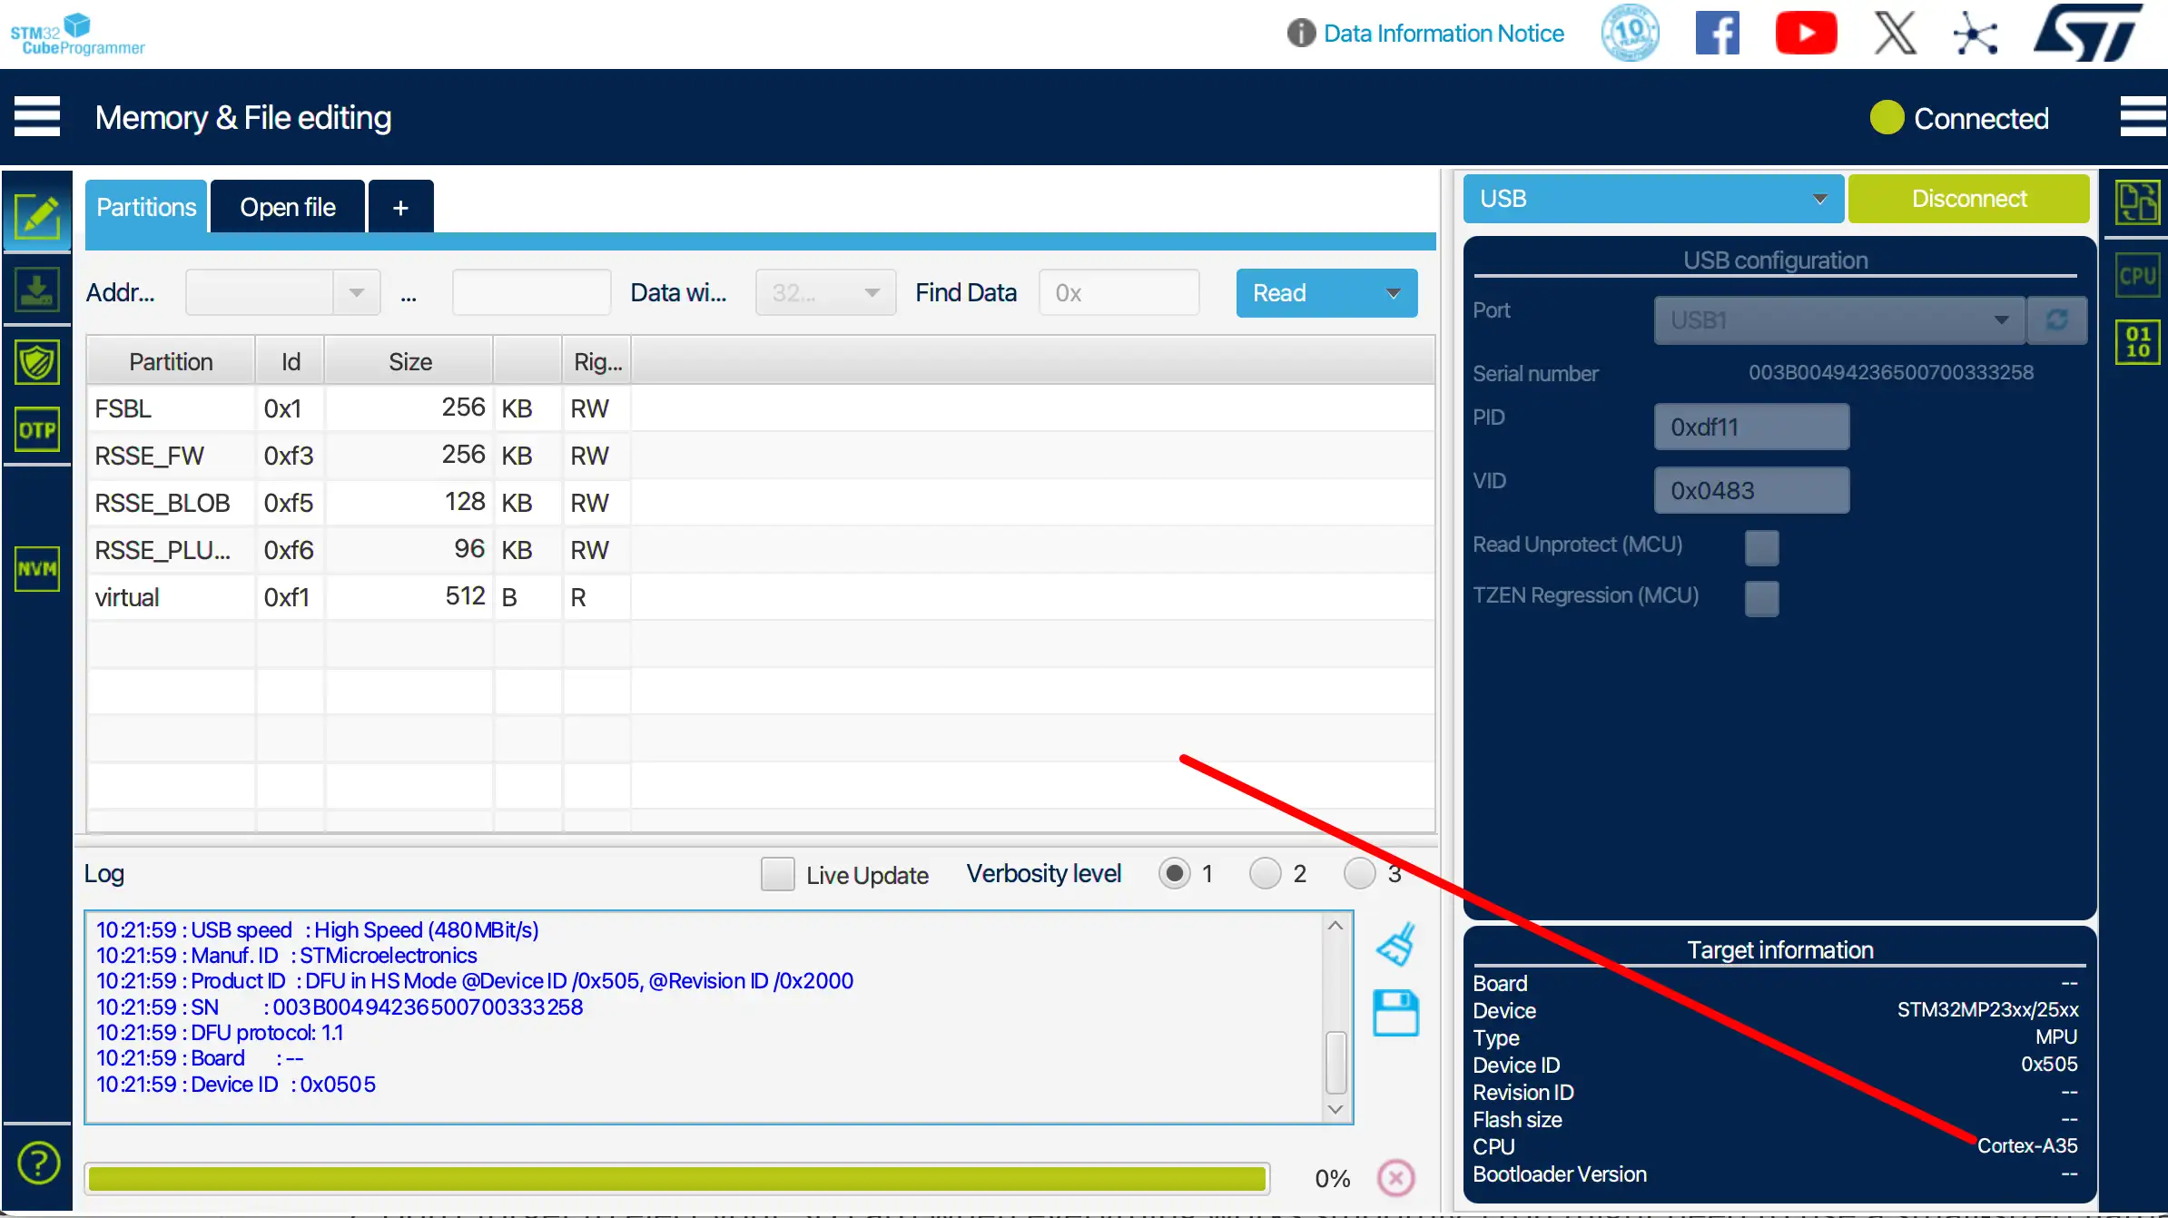The image size is (2168, 1218).
Task: Open ST X social icon
Action: 1896,34
